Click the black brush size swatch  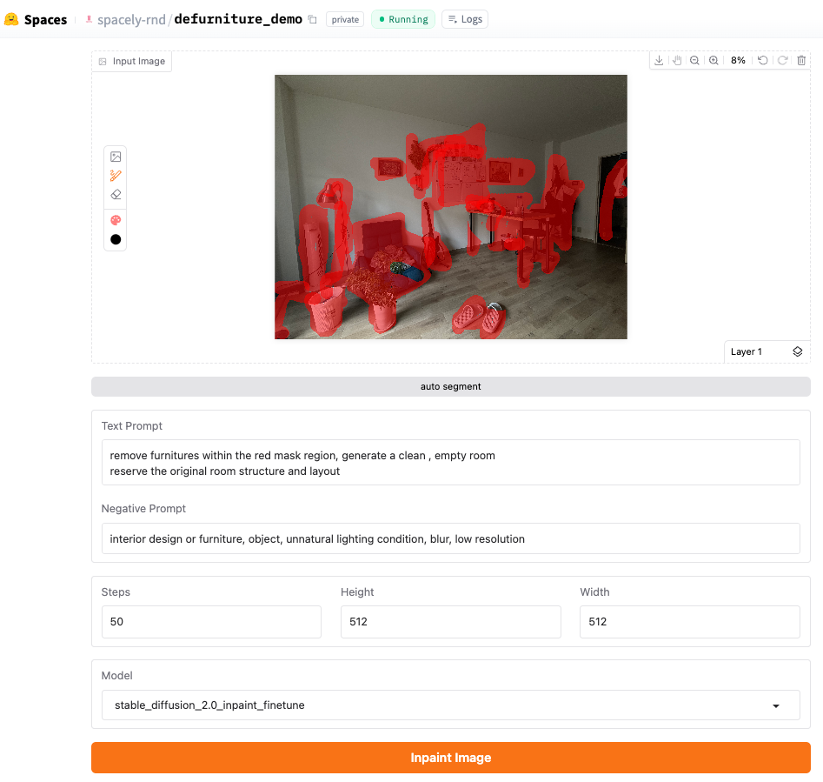point(116,239)
